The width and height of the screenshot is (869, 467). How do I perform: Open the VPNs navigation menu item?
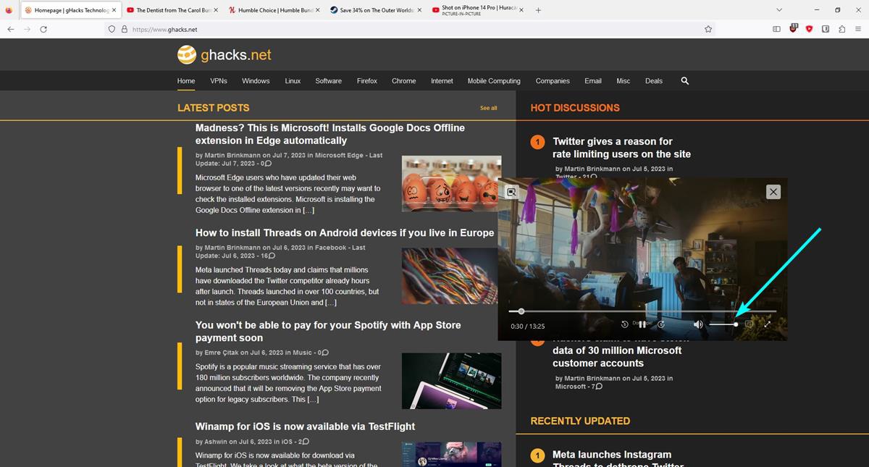(x=219, y=81)
